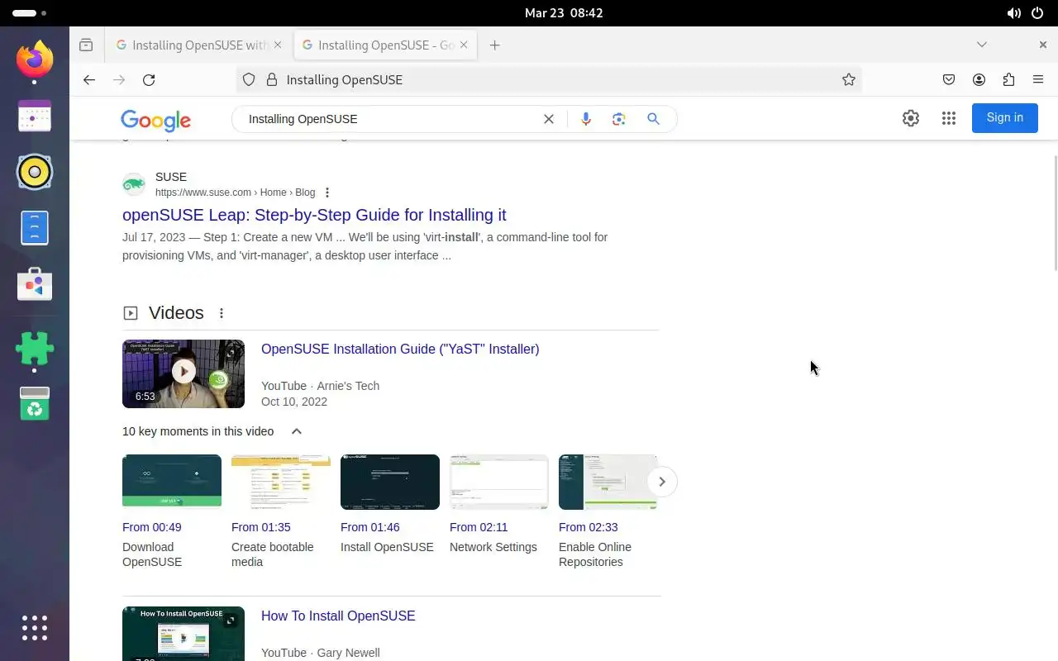The image size is (1058, 661).
Task: Open How To Install OpenSUSE video link
Action: 338,616
